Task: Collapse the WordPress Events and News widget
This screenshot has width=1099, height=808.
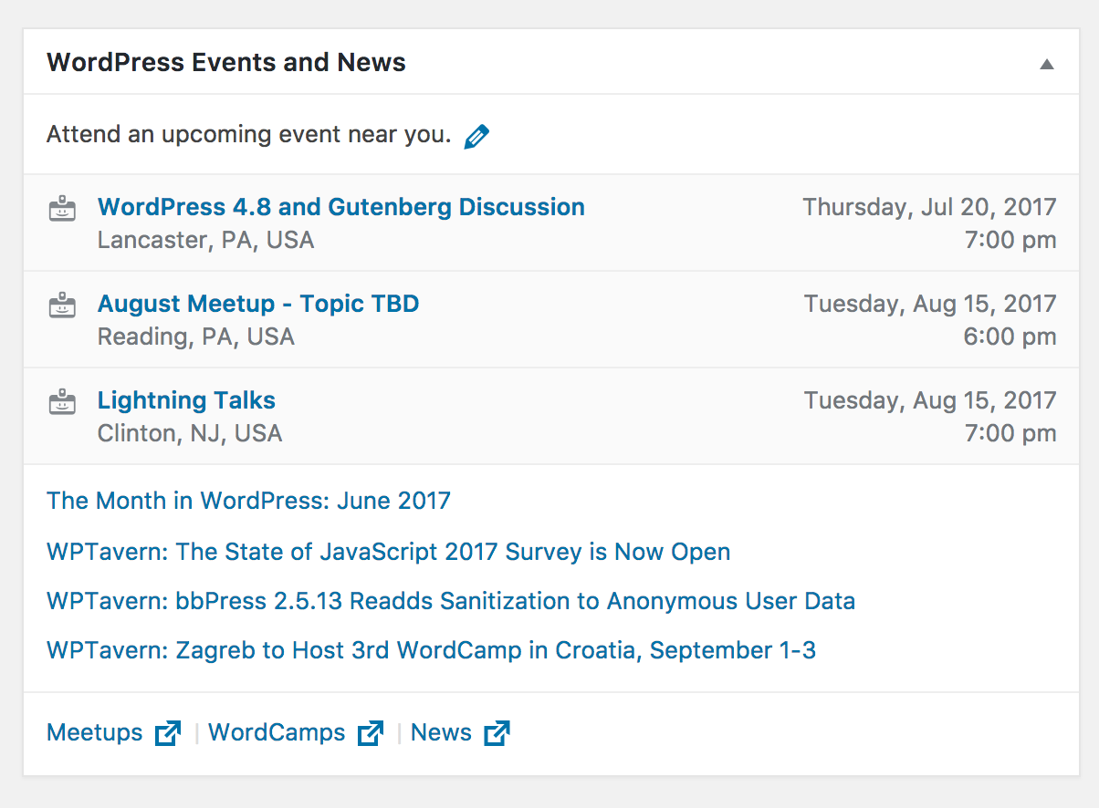Action: [1047, 64]
